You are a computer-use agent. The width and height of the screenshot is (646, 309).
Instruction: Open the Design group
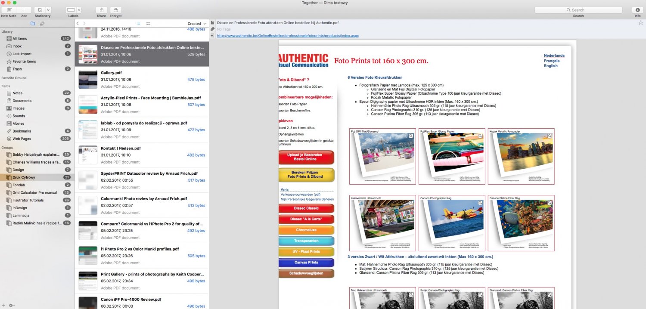coord(37,170)
